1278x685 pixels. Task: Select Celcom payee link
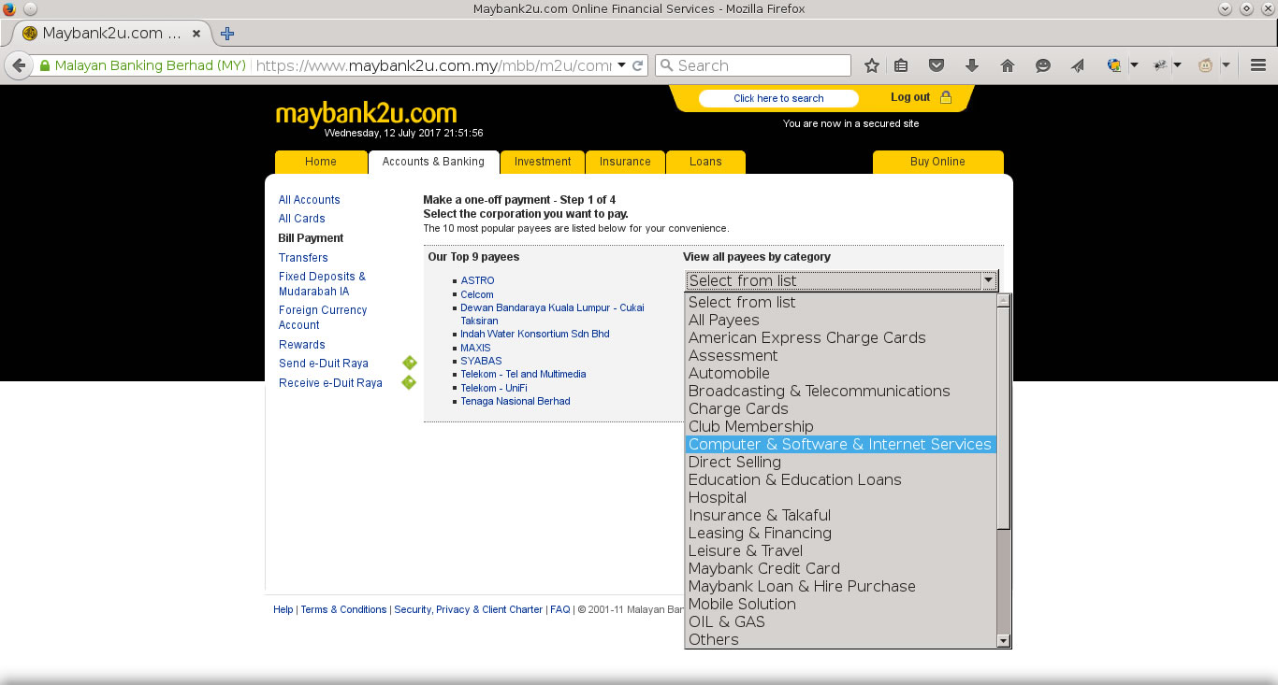(x=477, y=294)
